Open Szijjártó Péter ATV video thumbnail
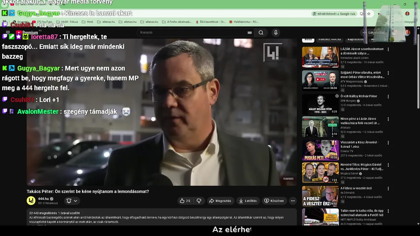 point(320,80)
